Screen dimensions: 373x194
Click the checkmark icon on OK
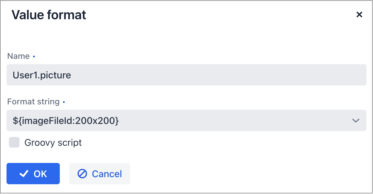click(x=24, y=174)
